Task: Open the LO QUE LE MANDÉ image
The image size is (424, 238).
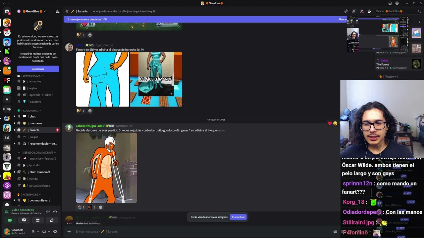Action: click(156, 79)
